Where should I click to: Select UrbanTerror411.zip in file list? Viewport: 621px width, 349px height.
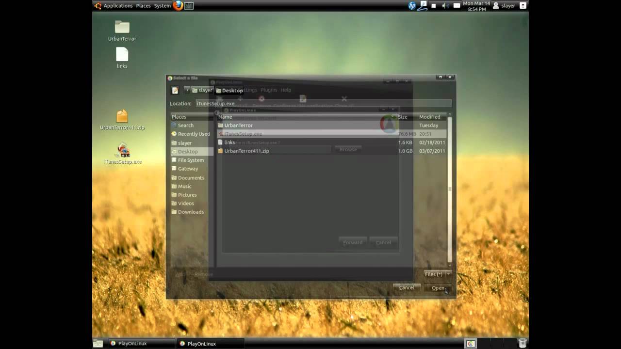[331, 151]
